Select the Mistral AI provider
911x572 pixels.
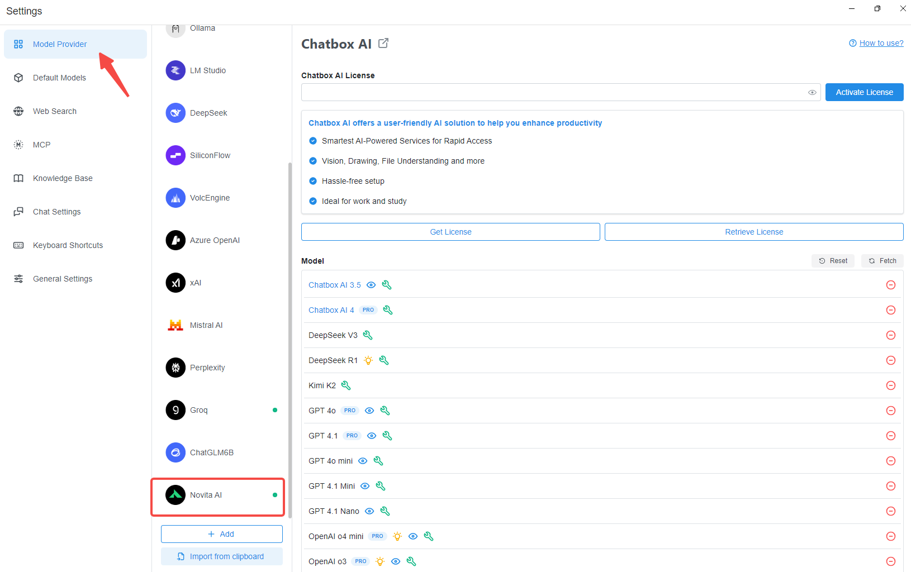pyautogui.click(x=222, y=325)
